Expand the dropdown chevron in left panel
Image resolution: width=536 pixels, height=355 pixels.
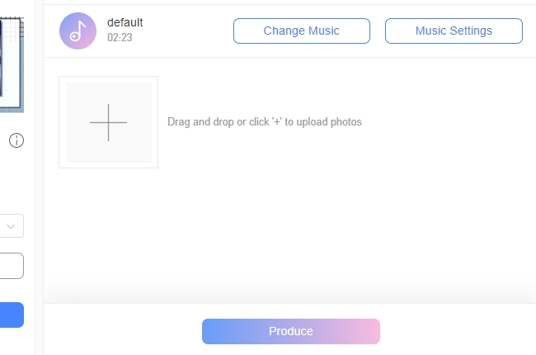click(12, 226)
